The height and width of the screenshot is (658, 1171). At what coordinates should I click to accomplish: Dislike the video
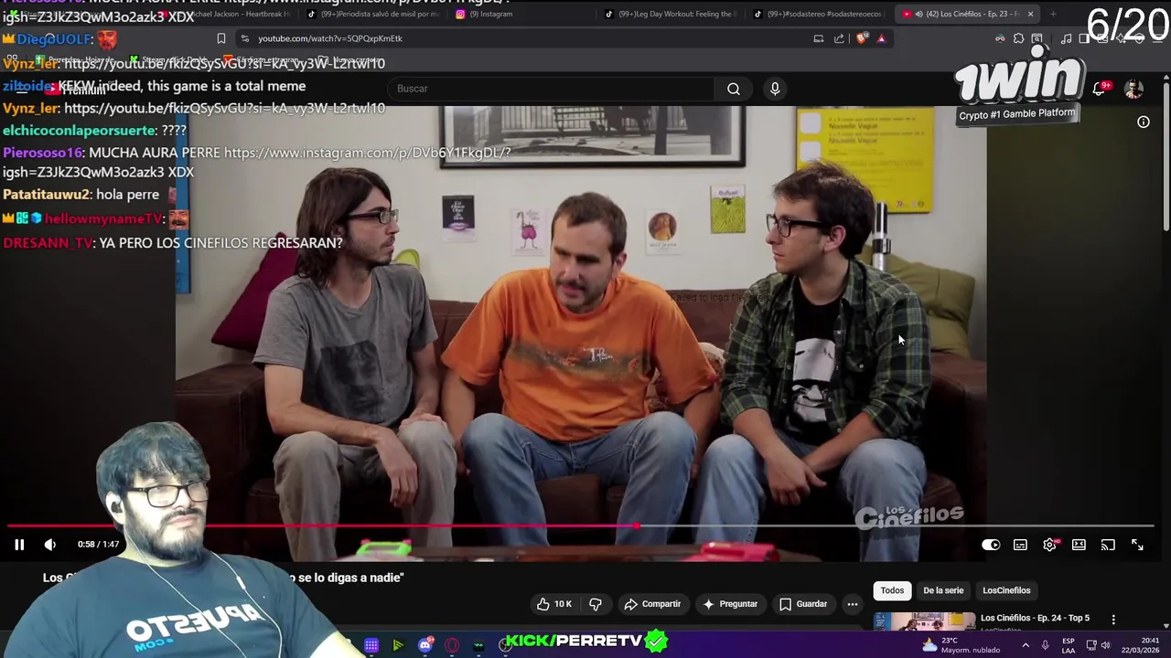[596, 604]
